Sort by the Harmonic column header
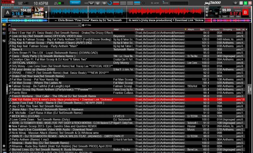The height and width of the screenshot is (153, 253). [215, 29]
